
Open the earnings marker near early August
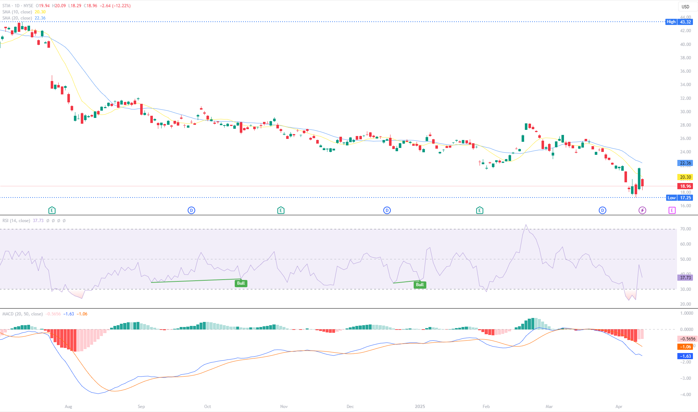(x=52, y=210)
